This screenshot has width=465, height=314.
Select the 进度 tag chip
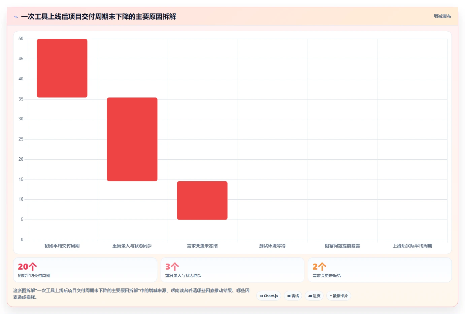click(x=314, y=296)
